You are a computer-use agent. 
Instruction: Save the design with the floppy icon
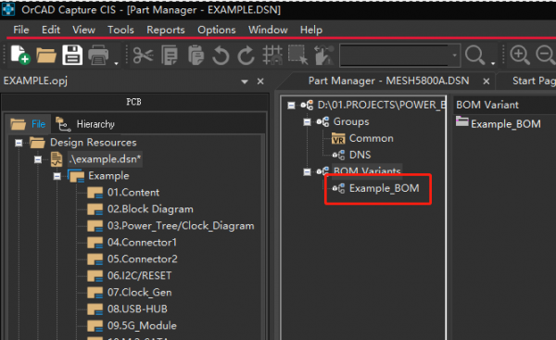coord(72,55)
